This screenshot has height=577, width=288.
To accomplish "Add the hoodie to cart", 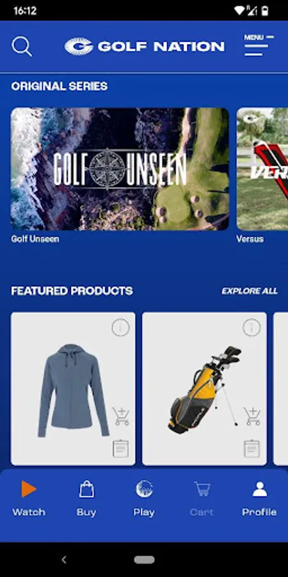I will (121, 416).
